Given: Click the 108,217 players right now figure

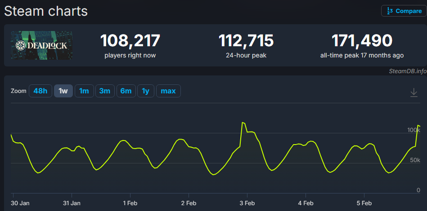Looking at the screenshot, I should pos(130,40).
